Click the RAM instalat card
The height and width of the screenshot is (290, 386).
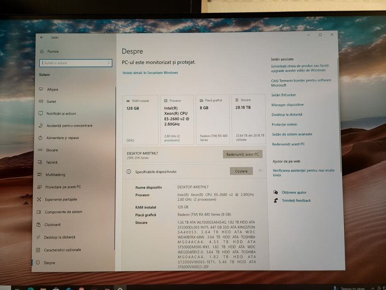click(x=140, y=120)
